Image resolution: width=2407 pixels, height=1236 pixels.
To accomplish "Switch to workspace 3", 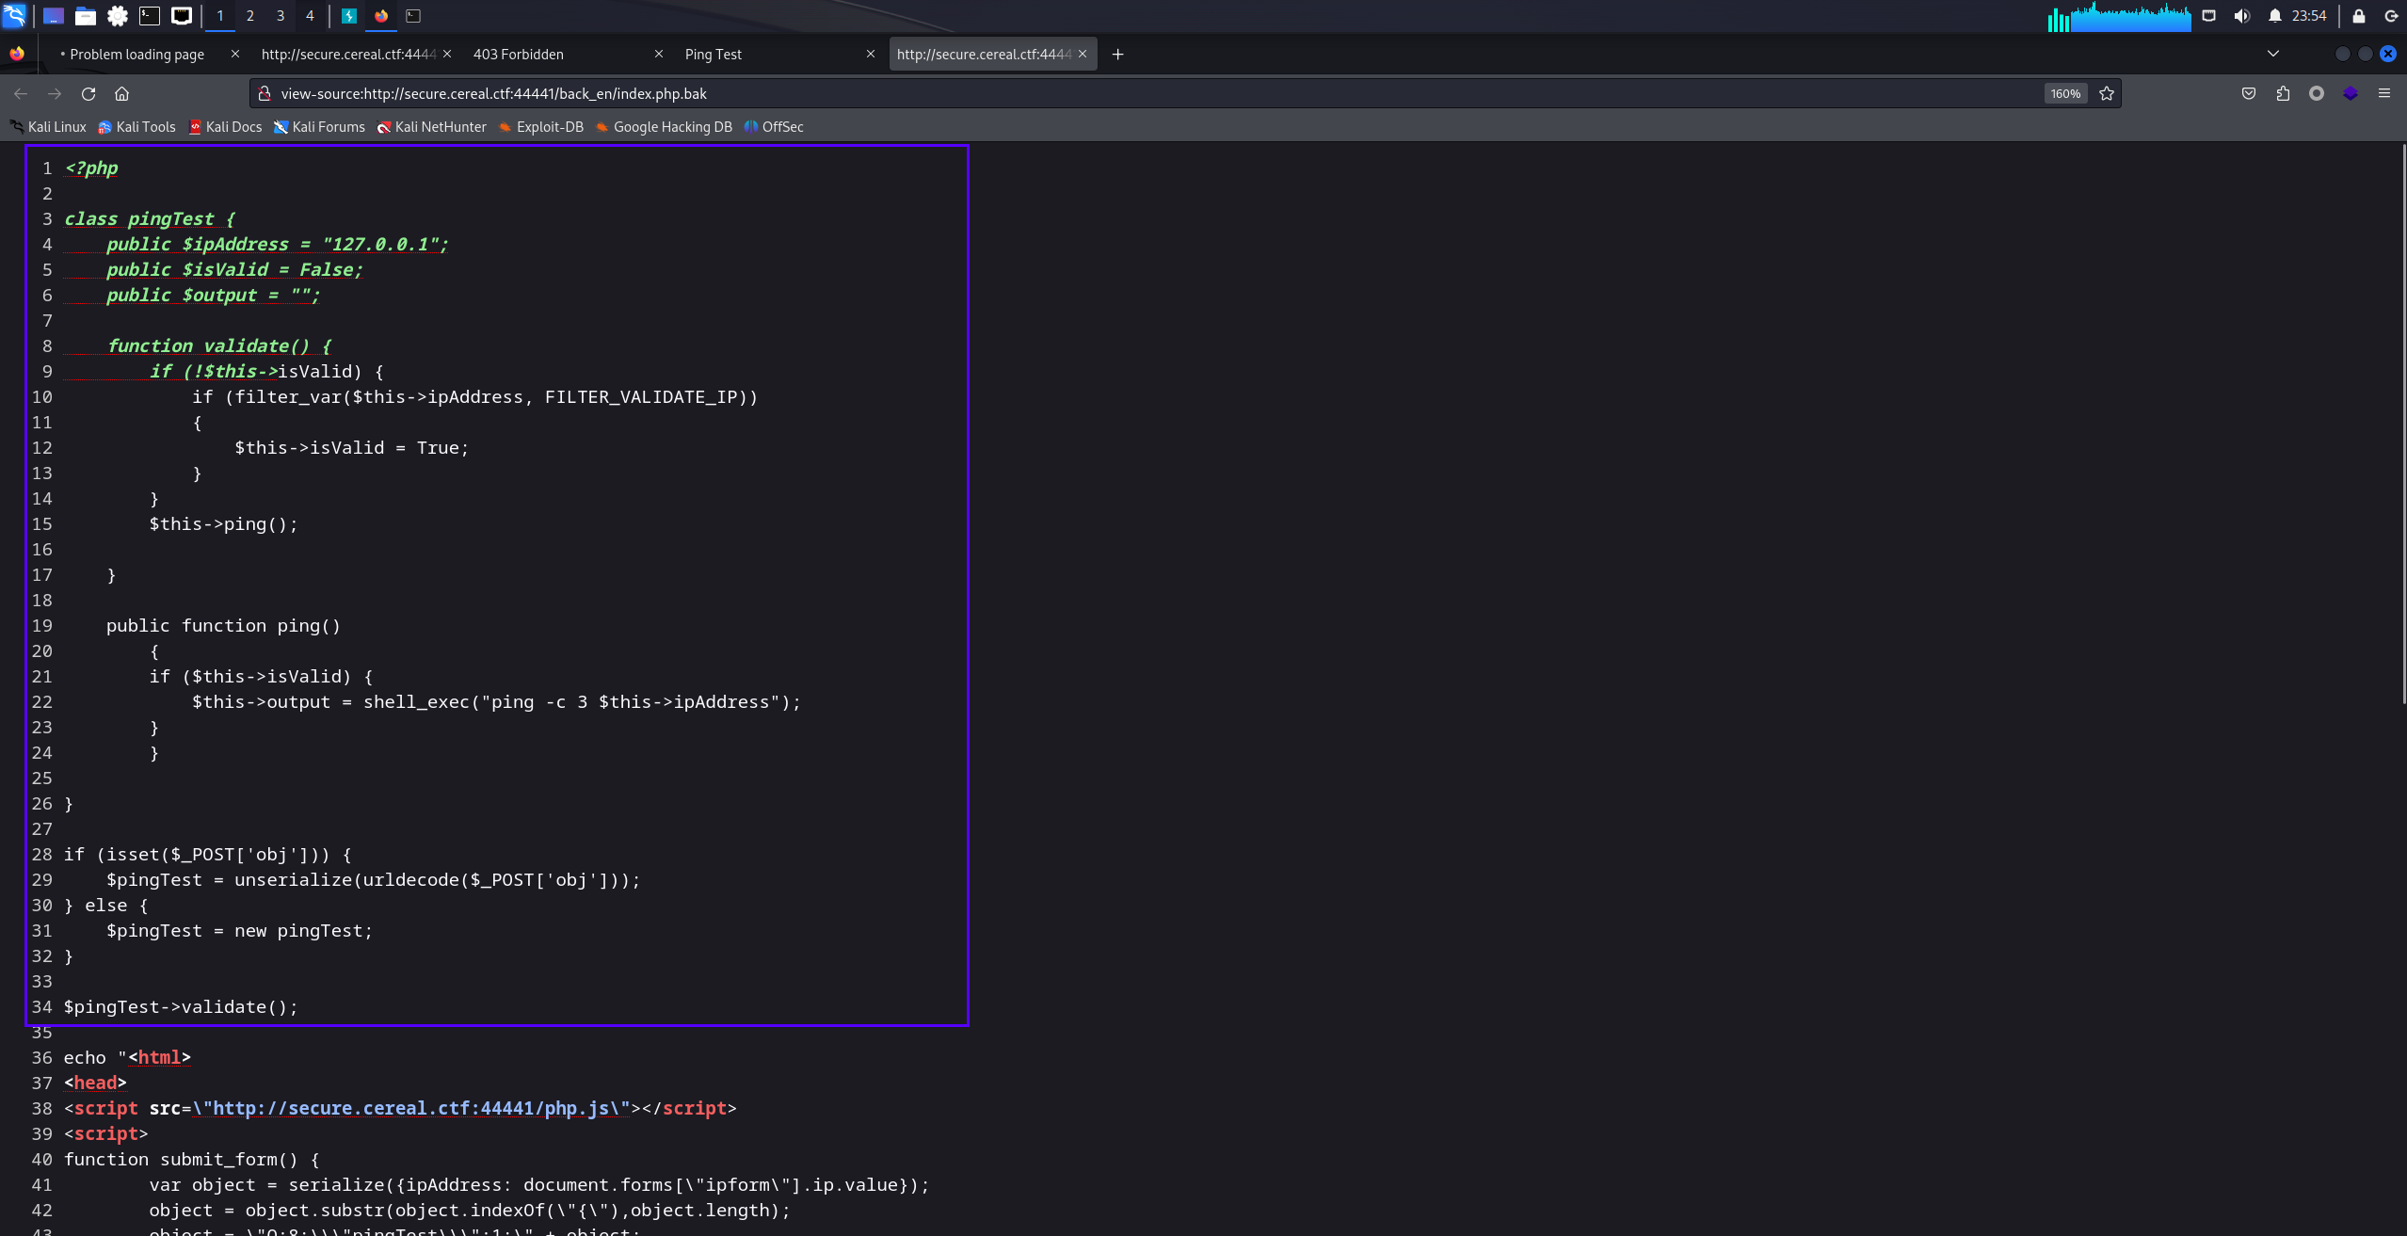I will (x=281, y=16).
